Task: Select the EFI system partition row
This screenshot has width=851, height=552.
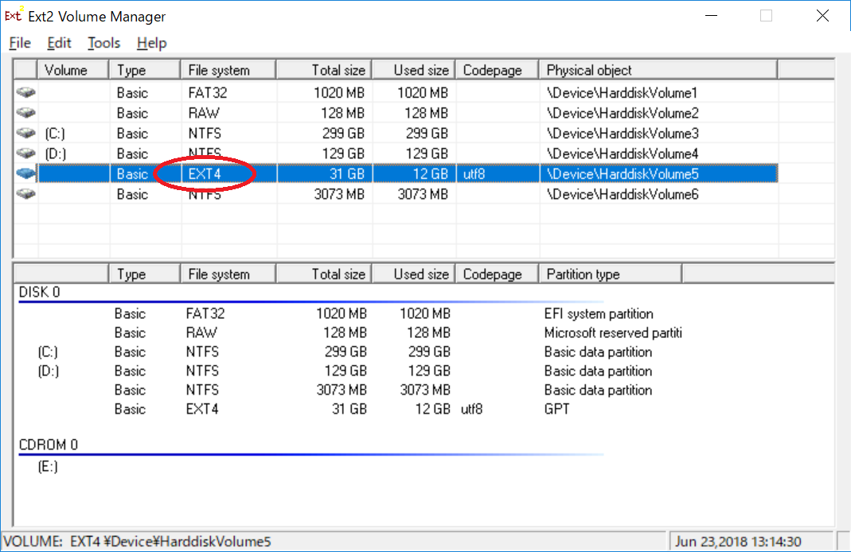Action: 318,313
